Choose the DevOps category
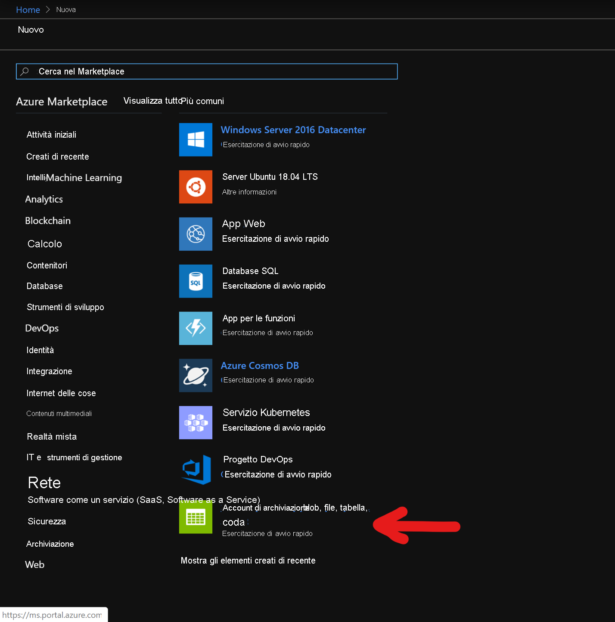The height and width of the screenshot is (622, 615). click(42, 328)
